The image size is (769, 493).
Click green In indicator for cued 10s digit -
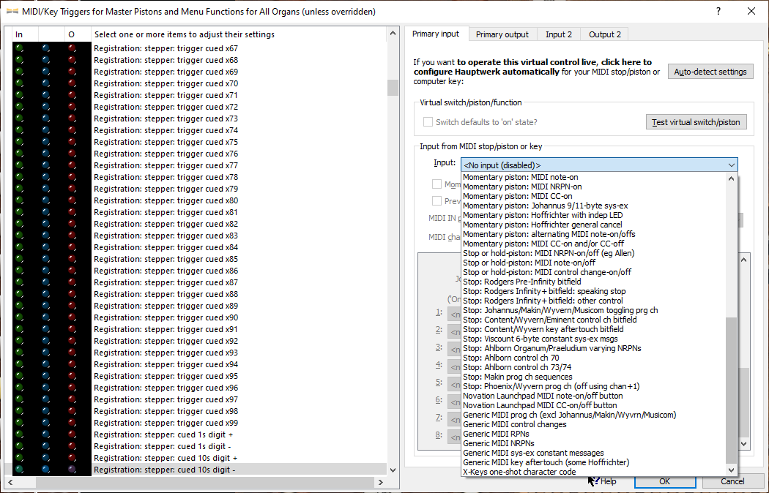(x=19, y=470)
